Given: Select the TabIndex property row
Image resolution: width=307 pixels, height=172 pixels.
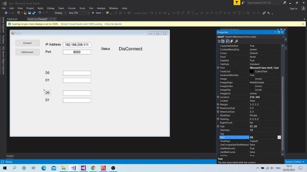Looking at the screenshot, I should 250,130.
